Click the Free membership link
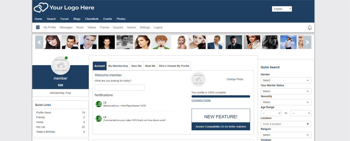This screenshot has width=350, height=141. [x=68, y=93]
